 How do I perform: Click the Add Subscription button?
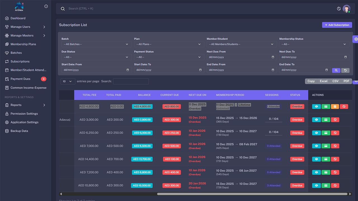pos(337,25)
